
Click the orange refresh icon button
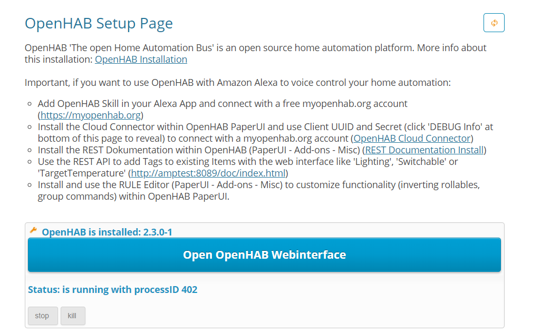pyautogui.click(x=494, y=23)
